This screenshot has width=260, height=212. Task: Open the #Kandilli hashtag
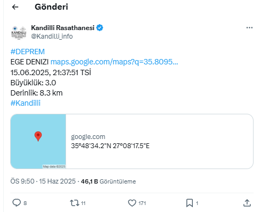tap(25, 103)
